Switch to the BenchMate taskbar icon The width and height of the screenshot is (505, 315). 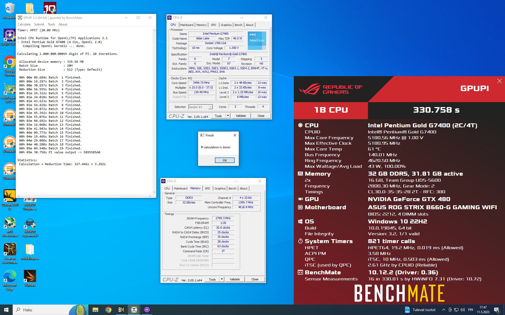tap(121, 310)
